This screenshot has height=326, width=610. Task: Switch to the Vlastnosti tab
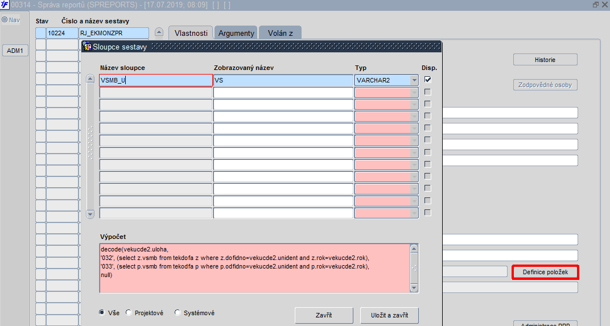click(x=191, y=33)
